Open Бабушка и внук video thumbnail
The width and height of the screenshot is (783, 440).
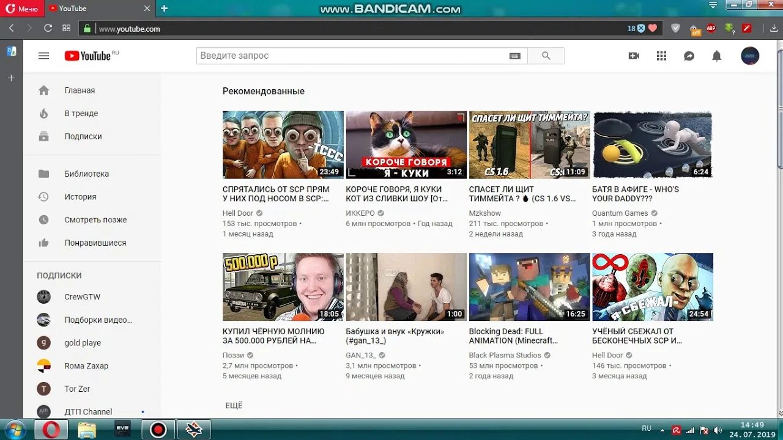point(406,287)
